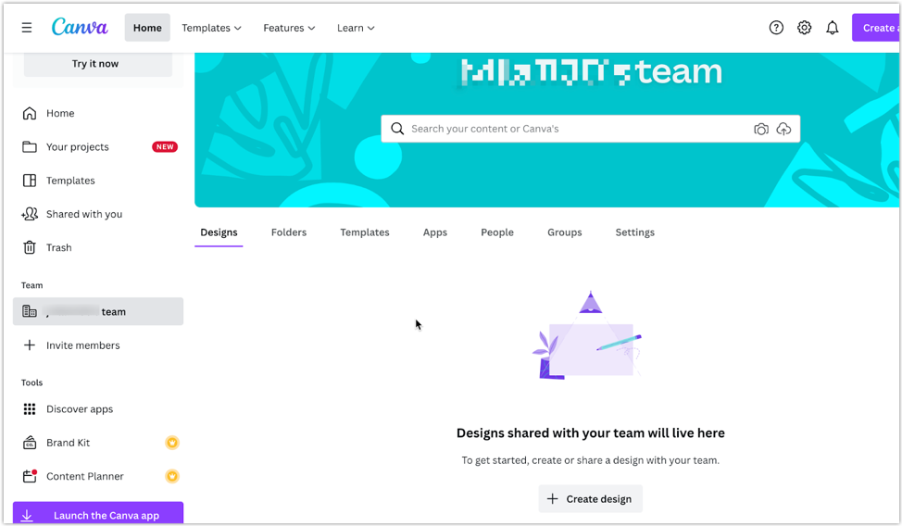Click the NEW badge on Your projects

click(x=165, y=146)
